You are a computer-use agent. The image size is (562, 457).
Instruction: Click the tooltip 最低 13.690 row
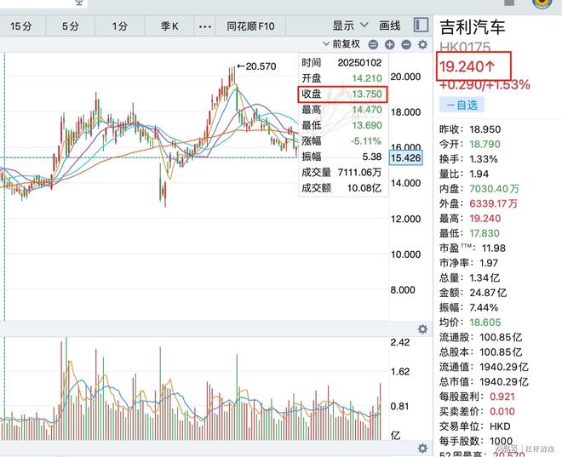[342, 125]
